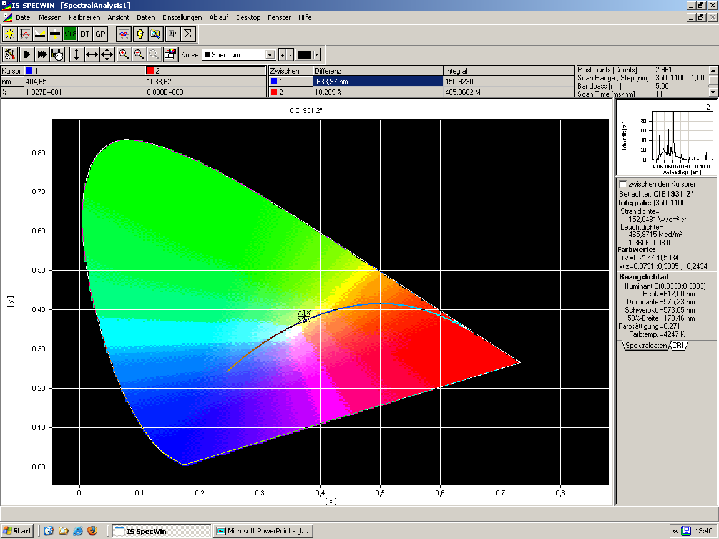
Task: Select vertical scaling arrow tool
Action: tap(76, 54)
